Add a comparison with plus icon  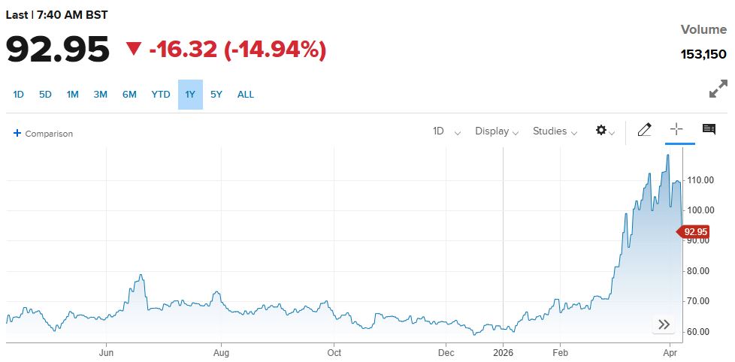[43, 134]
